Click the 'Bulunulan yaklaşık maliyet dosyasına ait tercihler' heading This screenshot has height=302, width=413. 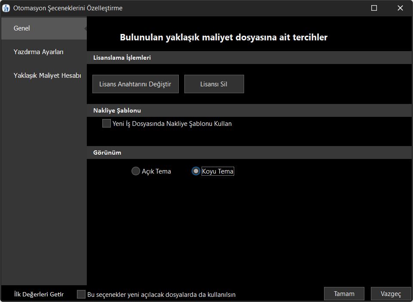click(x=223, y=37)
